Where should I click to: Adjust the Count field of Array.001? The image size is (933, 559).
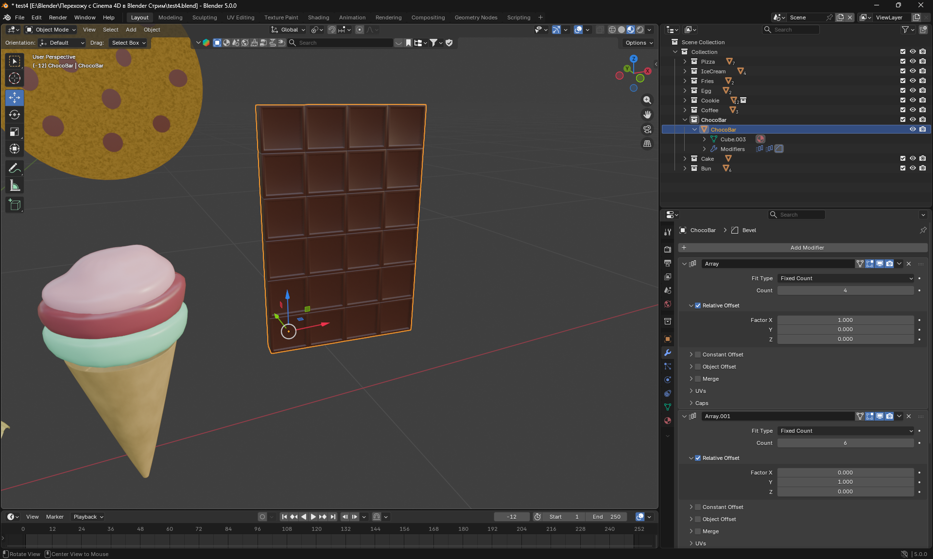(845, 443)
